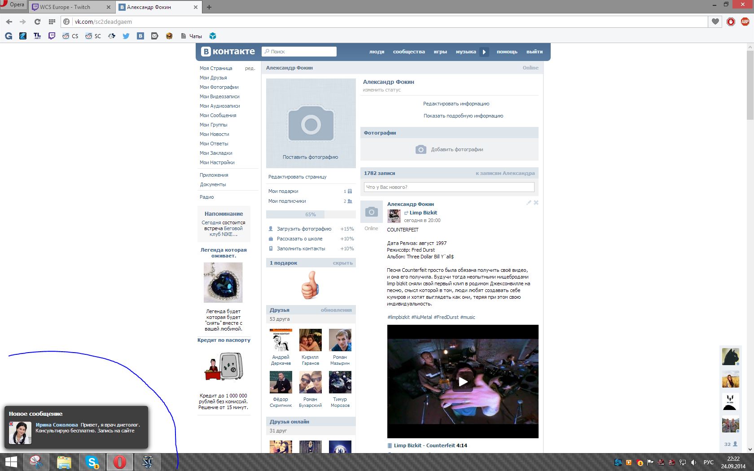Open the Reddit CS bookmark
The width and height of the screenshot is (754, 471).
pos(70,36)
